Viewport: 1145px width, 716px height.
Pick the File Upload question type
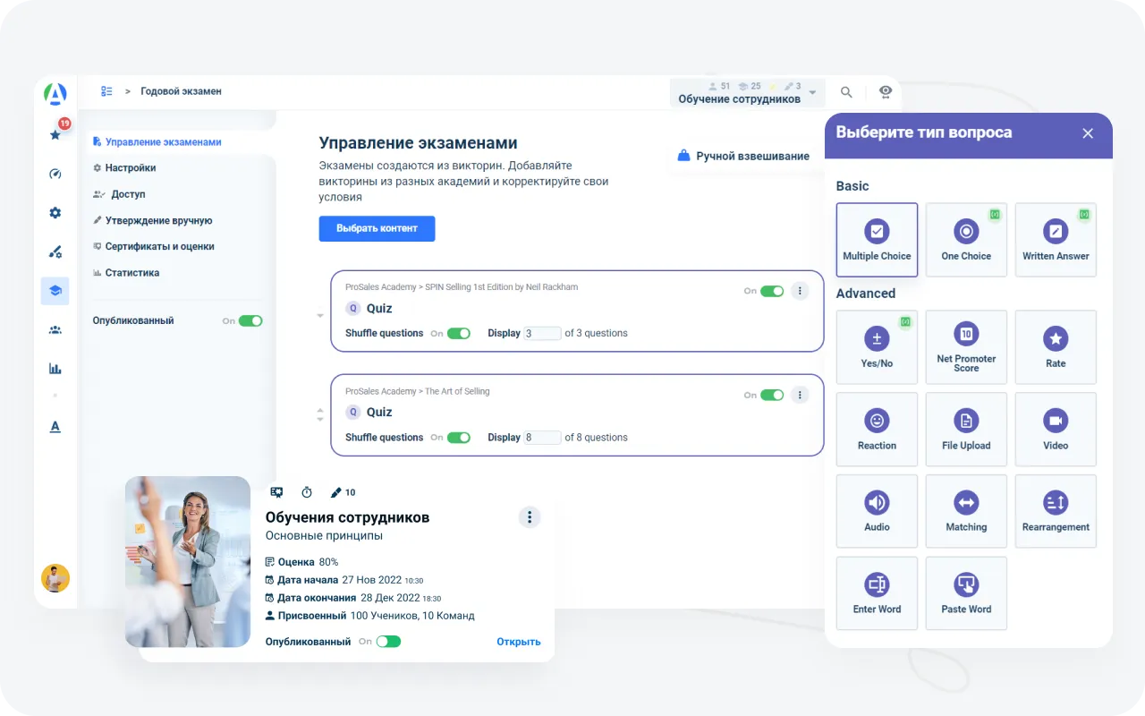pos(966,429)
